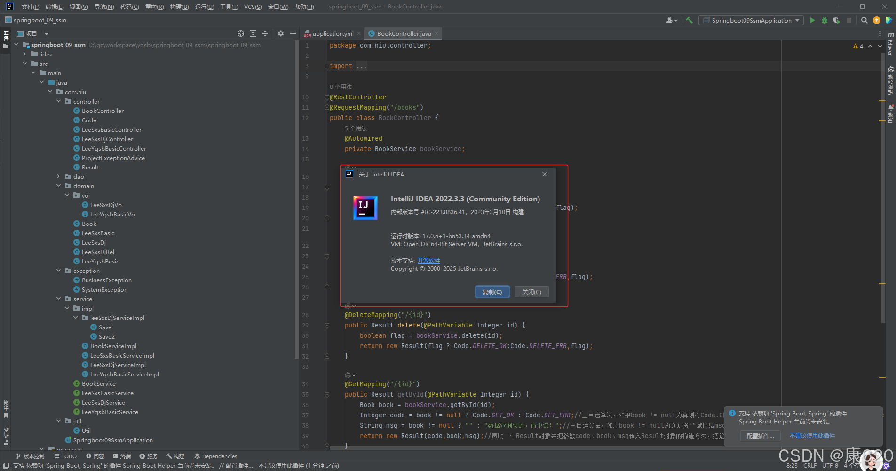Image resolution: width=896 pixels, height=471 pixels.
Task: Open the Maven tool window
Action: (890, 45)
